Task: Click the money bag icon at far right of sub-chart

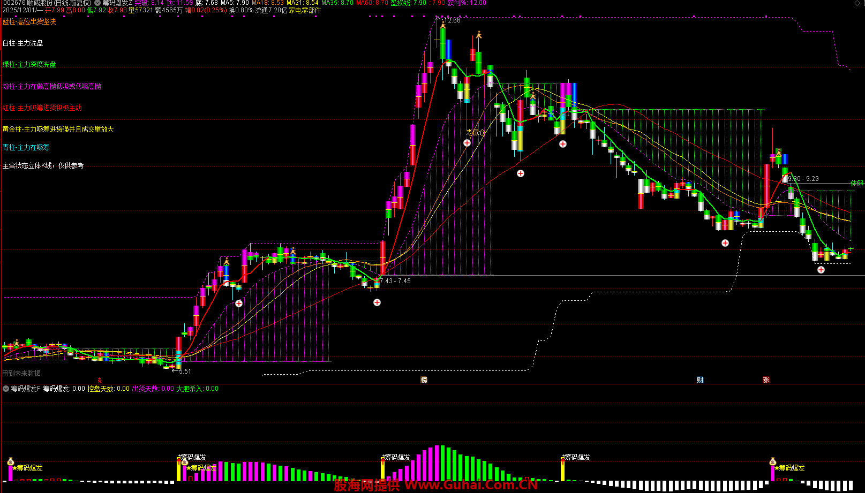Action: pos(772,461)
